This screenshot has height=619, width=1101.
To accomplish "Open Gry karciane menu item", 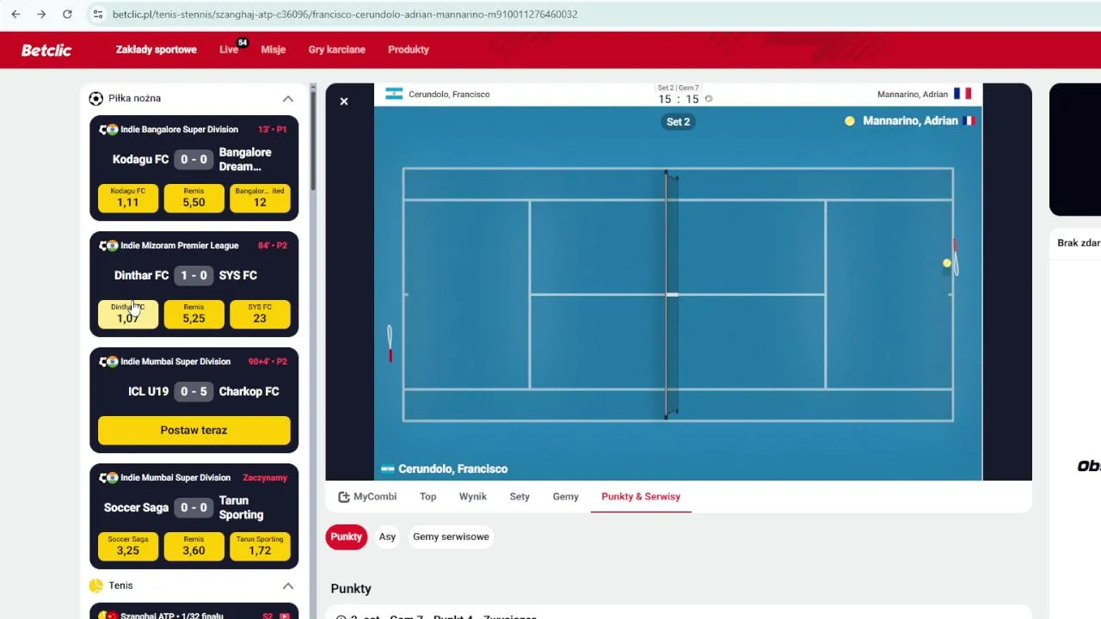I will pyautogui.click(x=337, y=50).
